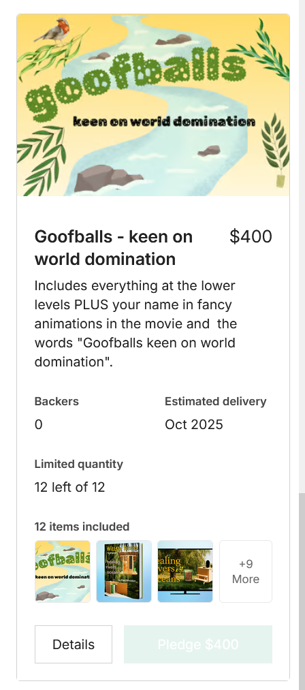Image resolution: width=305 pixels, height=690 pixels.
Task: Click the 12 items included heading
Action: [82, 527]
